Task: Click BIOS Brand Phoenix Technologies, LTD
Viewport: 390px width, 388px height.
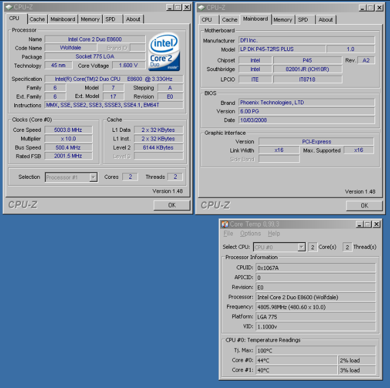Action: click(307, 103)
